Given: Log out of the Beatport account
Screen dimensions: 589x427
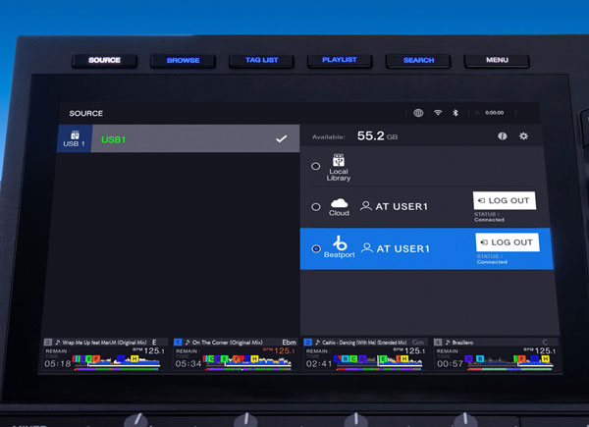Looking at the screenshot, I should 508,242.
